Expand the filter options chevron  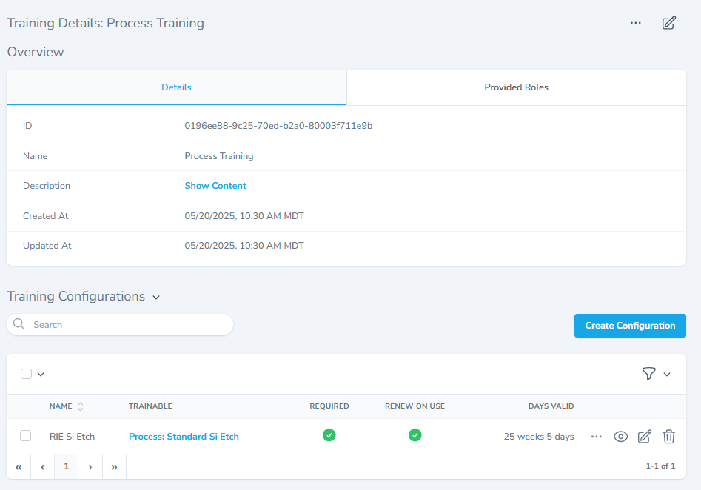(667, 375)
